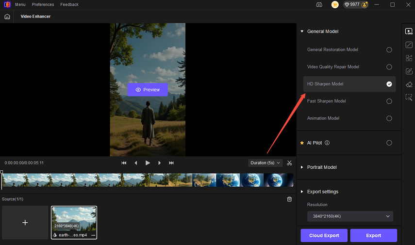Select Fast Sharpen Model radio button
Screen dimensions: 415x245
[x=389, y=101]
